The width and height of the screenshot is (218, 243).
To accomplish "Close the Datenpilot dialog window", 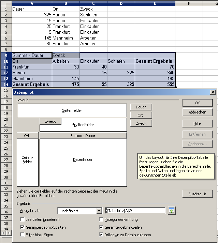I will click(213, 92).
